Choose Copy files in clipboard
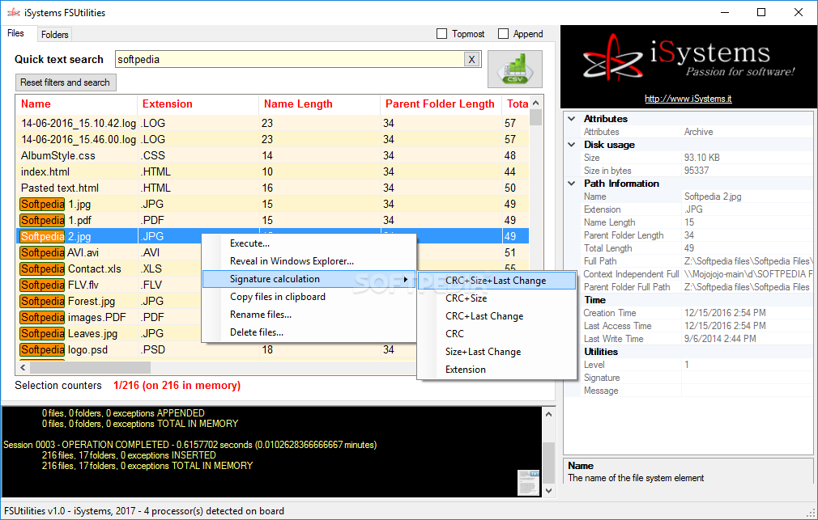 coord(309,297)
